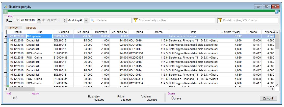The image size is (284, 107).
Task: Click the Roz. filter label
Action: 9,20
